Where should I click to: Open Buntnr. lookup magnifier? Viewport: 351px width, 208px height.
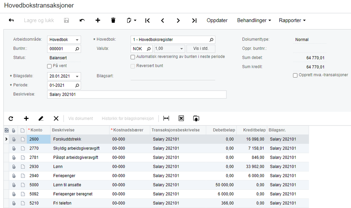(x=77, y=49)
